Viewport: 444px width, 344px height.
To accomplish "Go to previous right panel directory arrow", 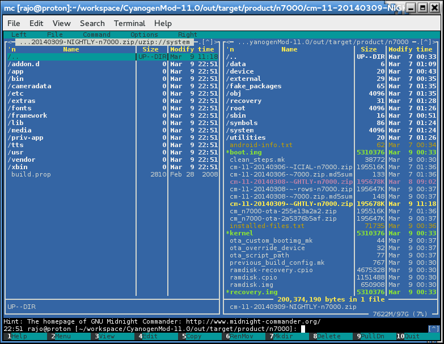I will point(227,42).
